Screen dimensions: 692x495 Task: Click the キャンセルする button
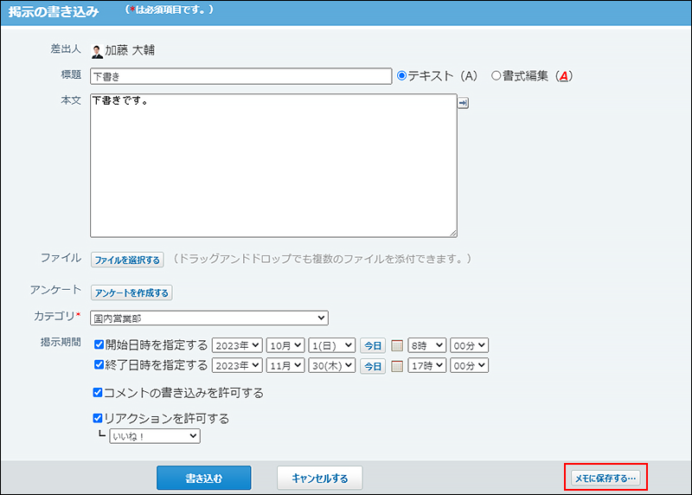(x=320, y=478)
